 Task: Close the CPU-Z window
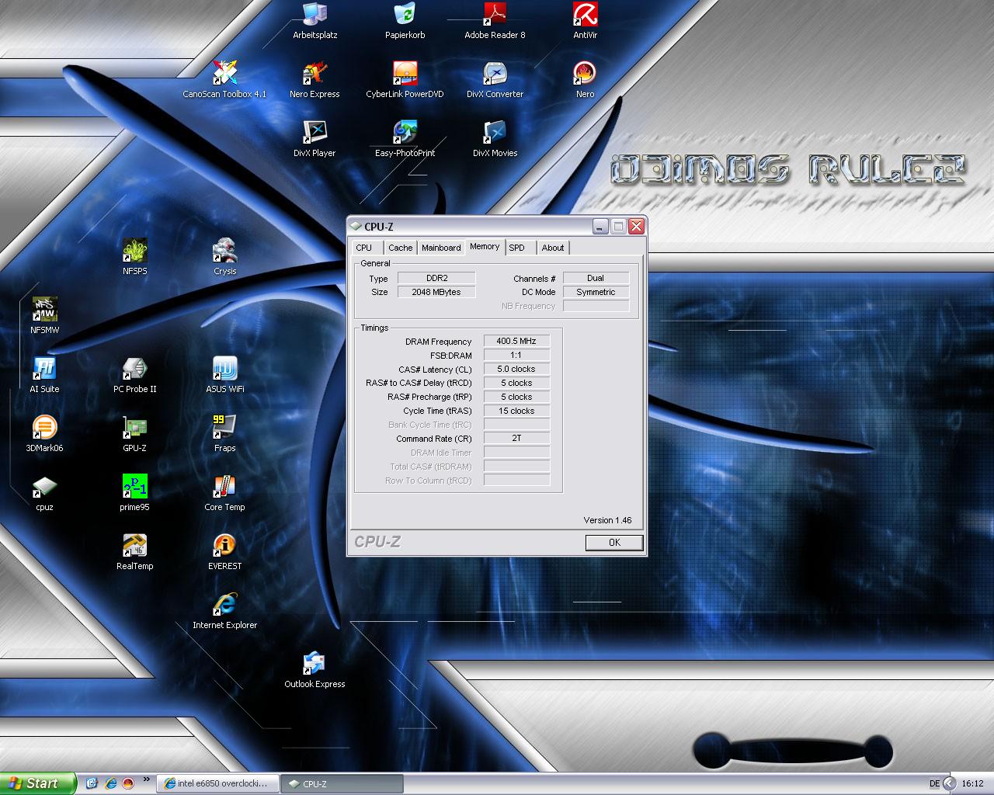point(636,226)
